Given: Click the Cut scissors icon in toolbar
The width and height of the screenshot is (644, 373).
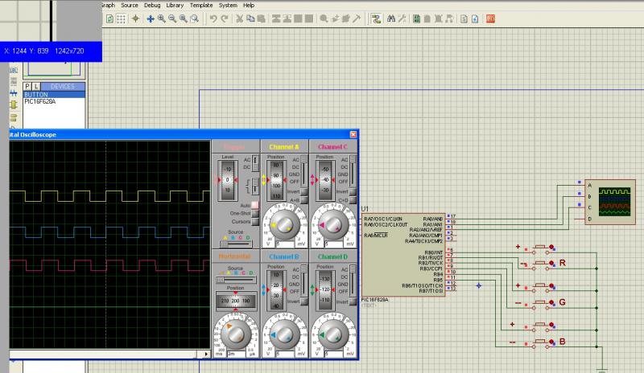Looking at the screenshot, I should (x=238, y=18).
